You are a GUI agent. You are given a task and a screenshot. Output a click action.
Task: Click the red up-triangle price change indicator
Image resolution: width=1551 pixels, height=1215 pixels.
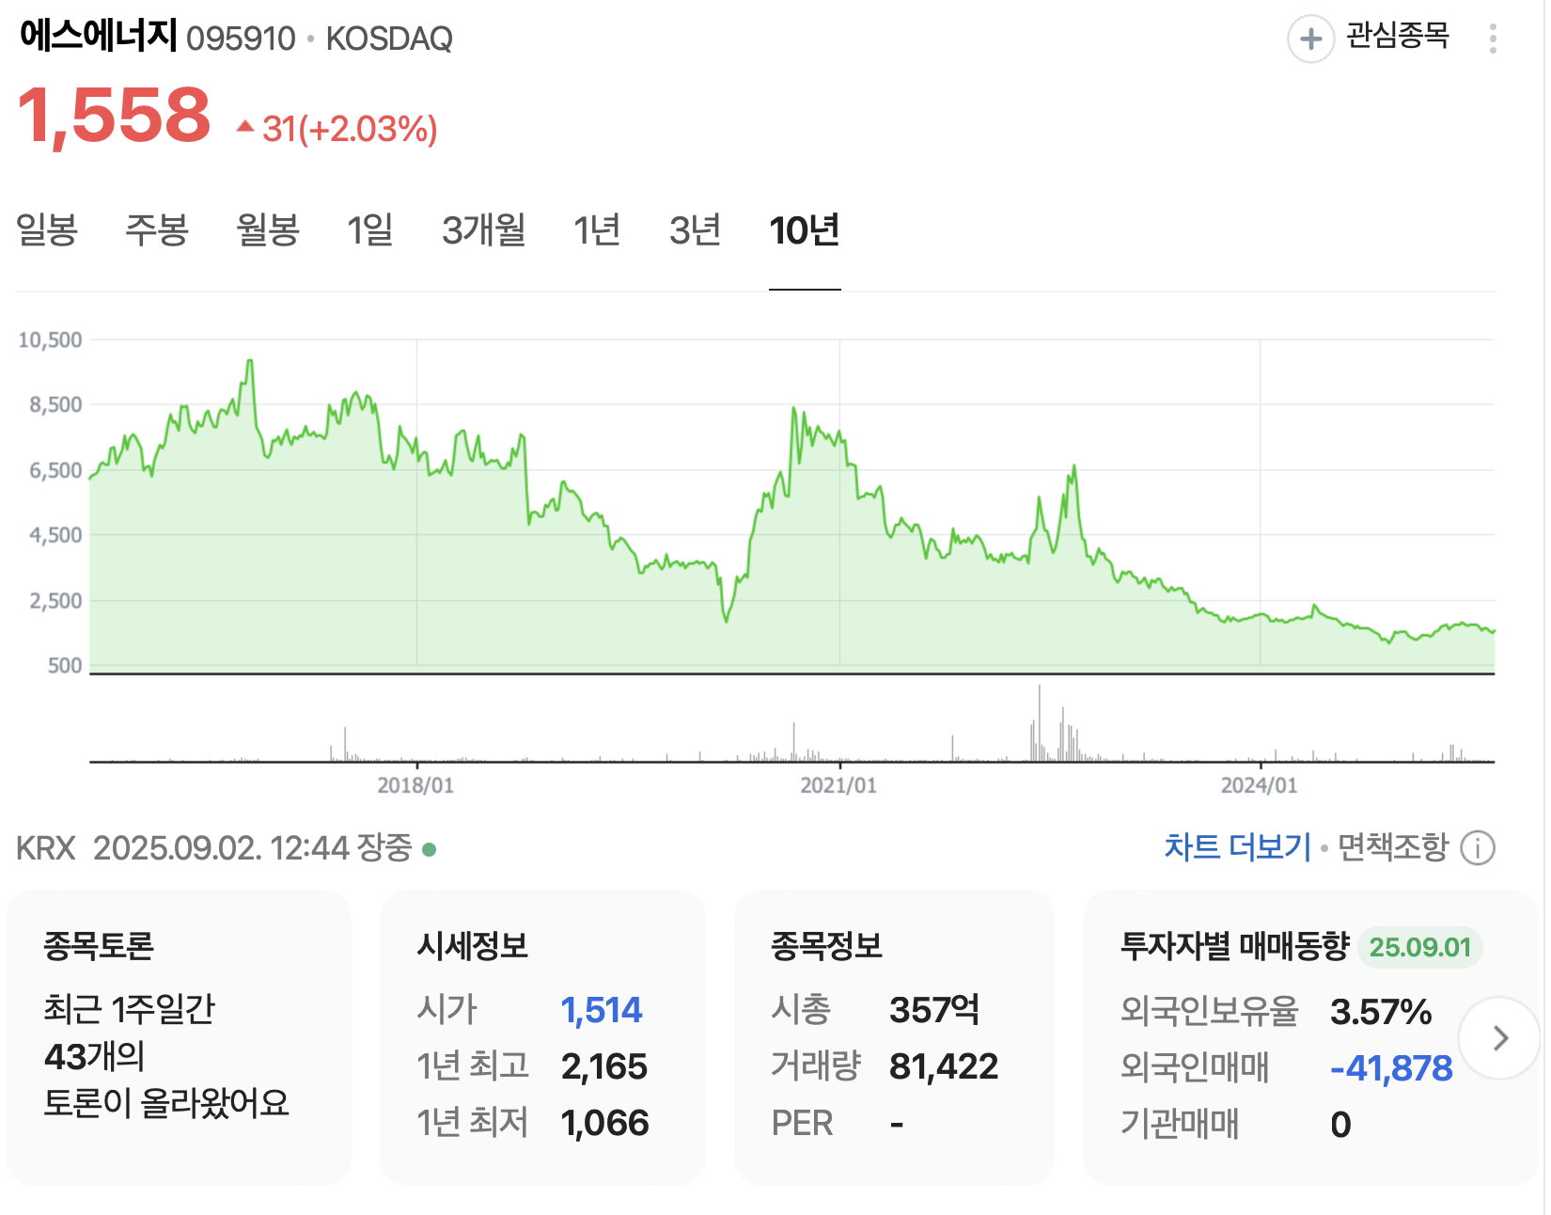click(245, 126)
